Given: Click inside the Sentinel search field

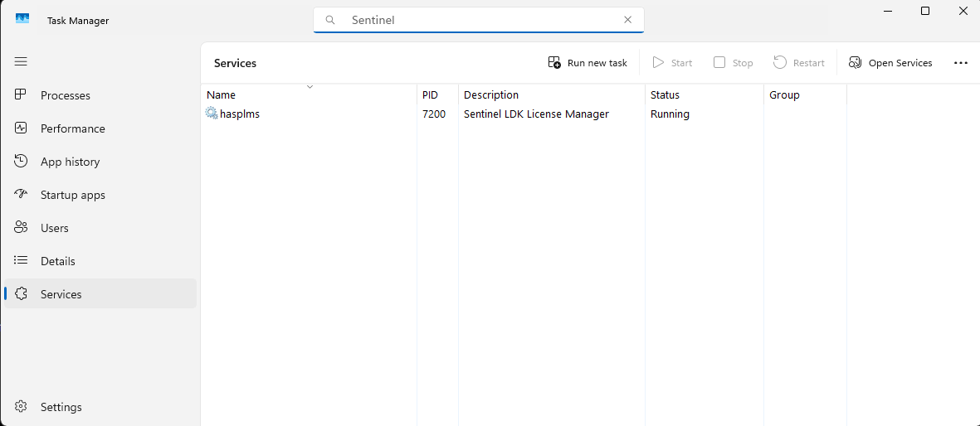Looking at the screenshot, I should coord(481,20).
